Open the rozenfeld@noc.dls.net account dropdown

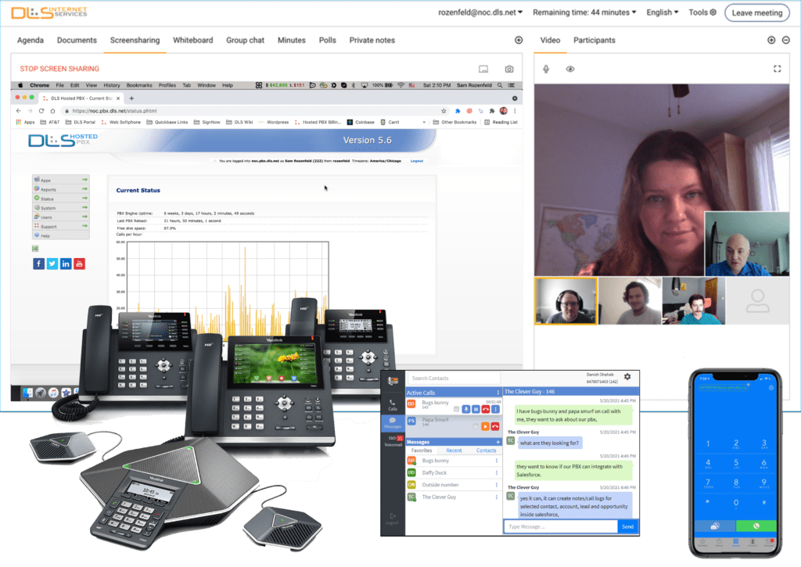[x=480, y=13]
